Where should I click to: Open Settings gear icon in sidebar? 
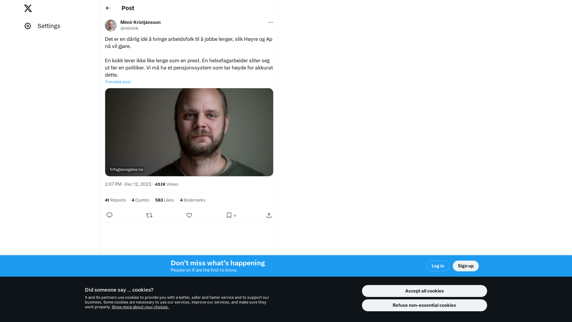28,26
